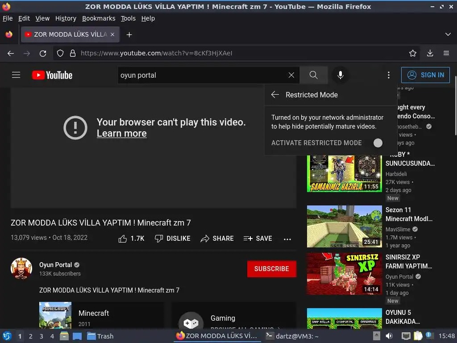
Task: Switch to dartz@VM3 terminal window
Action: [x=292, y=336]
